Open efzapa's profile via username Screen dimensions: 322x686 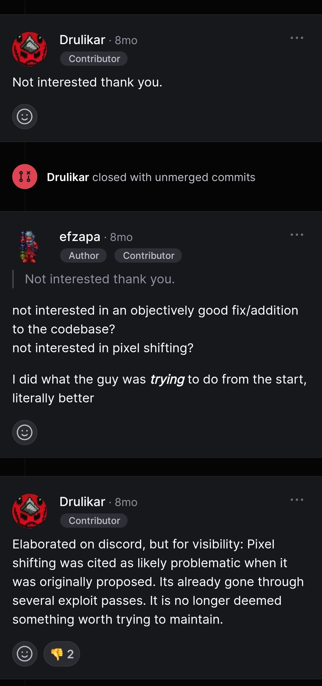80,237
